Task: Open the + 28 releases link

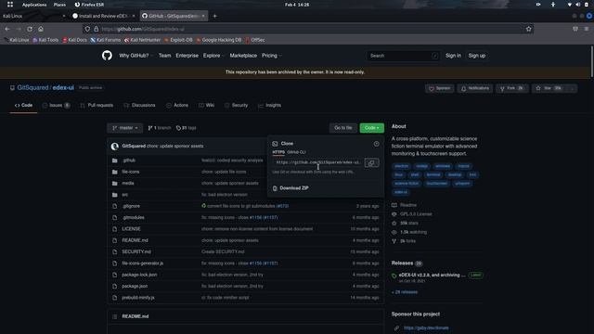Action: (x=405, y=292)
